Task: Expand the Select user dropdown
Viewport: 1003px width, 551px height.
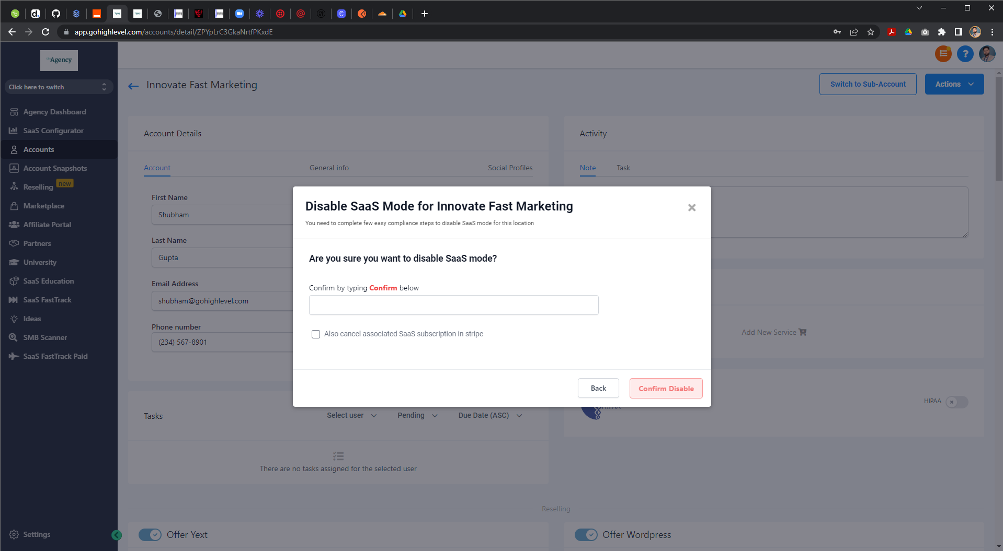Action: click(351, 415)
